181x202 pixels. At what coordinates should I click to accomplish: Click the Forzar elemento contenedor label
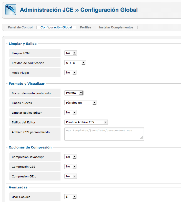tap(32, 93)
